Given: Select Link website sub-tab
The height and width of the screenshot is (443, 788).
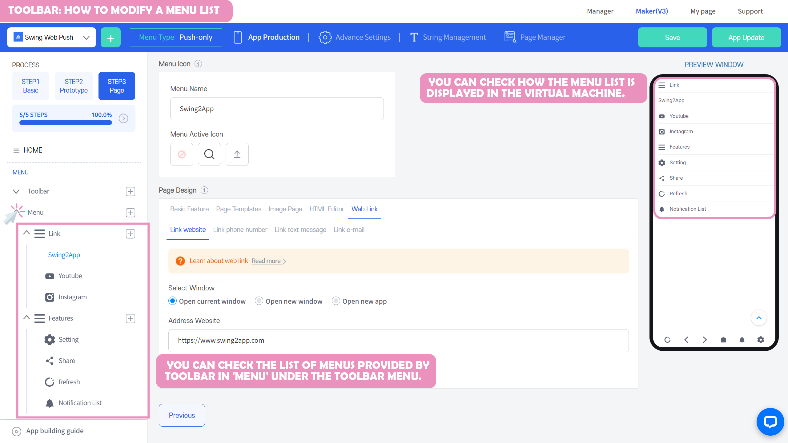Looking at the screenshot, I should [188, 230].
